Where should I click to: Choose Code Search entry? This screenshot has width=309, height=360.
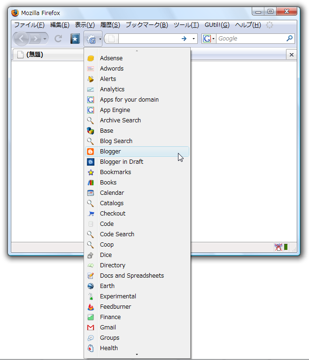137,234
